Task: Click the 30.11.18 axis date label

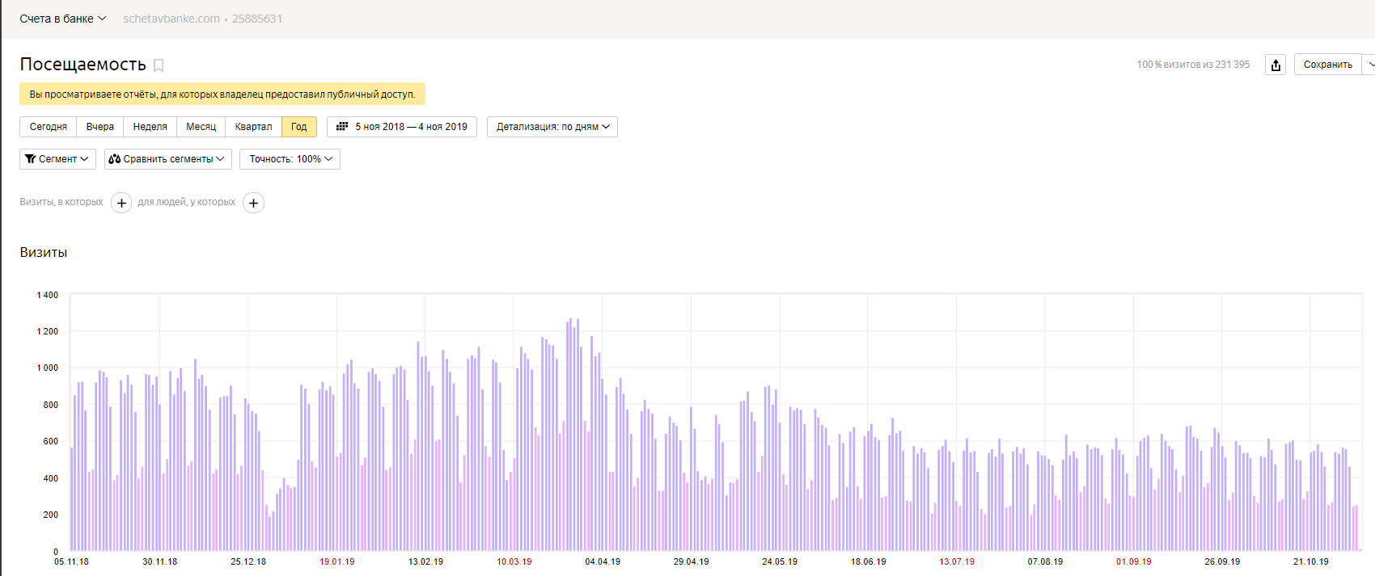Action: click(x=160, y=561)
